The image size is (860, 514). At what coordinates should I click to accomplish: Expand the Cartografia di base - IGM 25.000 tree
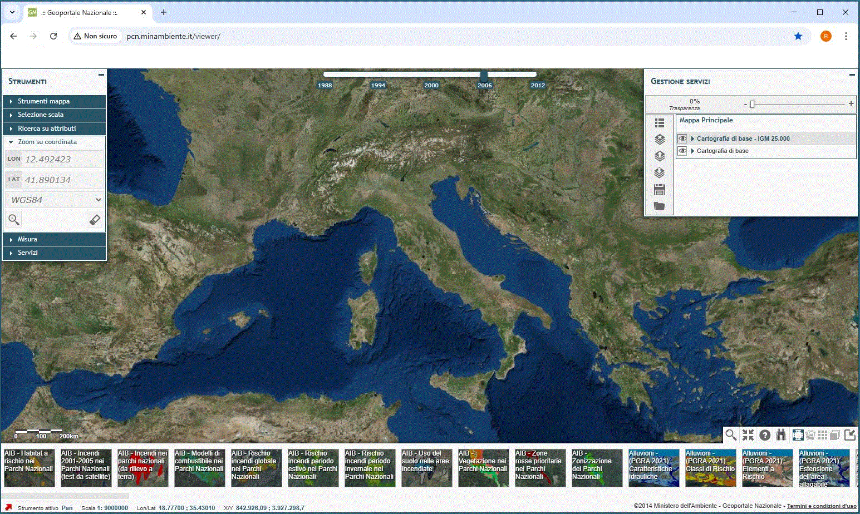click(692, 139)
